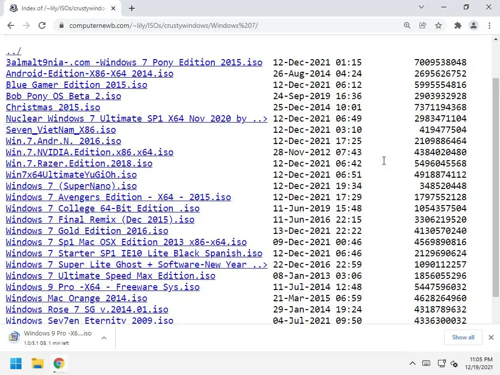Open Win7x64UltimateYuGiOh.iso link

(71, 174)
